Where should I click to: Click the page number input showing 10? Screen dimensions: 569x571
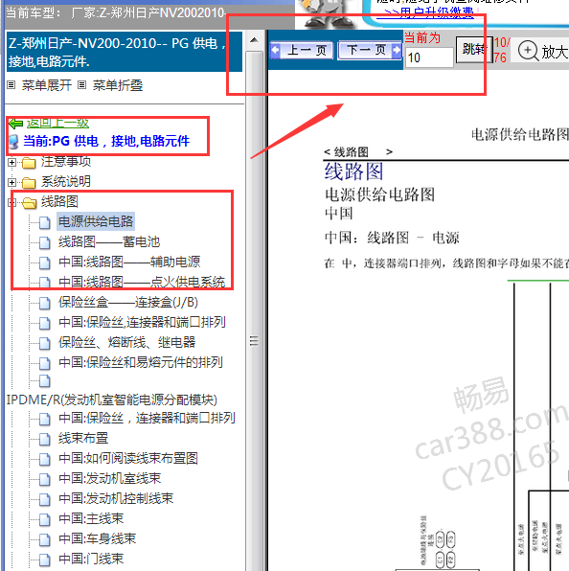click(429, 57)
